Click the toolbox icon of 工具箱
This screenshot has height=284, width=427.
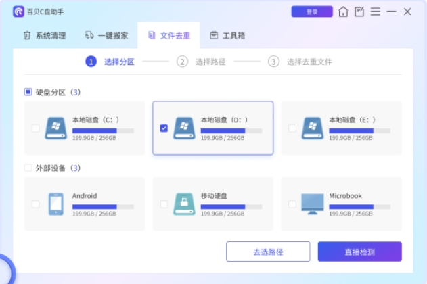tap(214, 35)
